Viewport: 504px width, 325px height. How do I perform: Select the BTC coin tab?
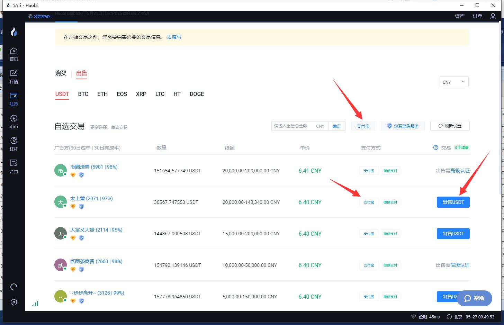point(83,94)
